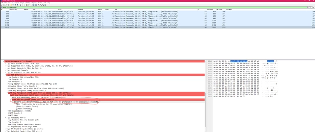Screen dimensions: 315x132
Task: Sort by the Destination column header
Action: point(81,9)
